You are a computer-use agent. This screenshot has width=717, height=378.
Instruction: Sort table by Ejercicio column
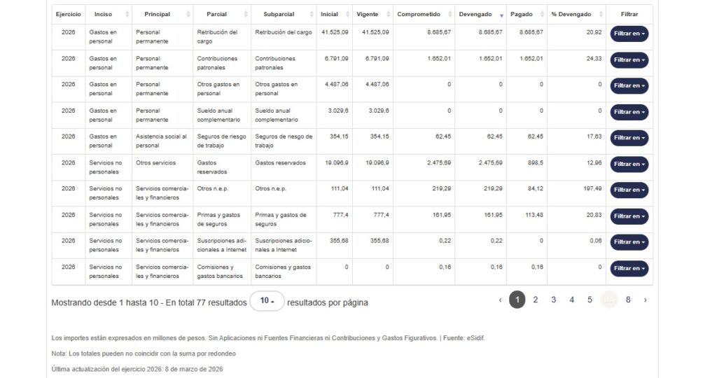[69, 14]
